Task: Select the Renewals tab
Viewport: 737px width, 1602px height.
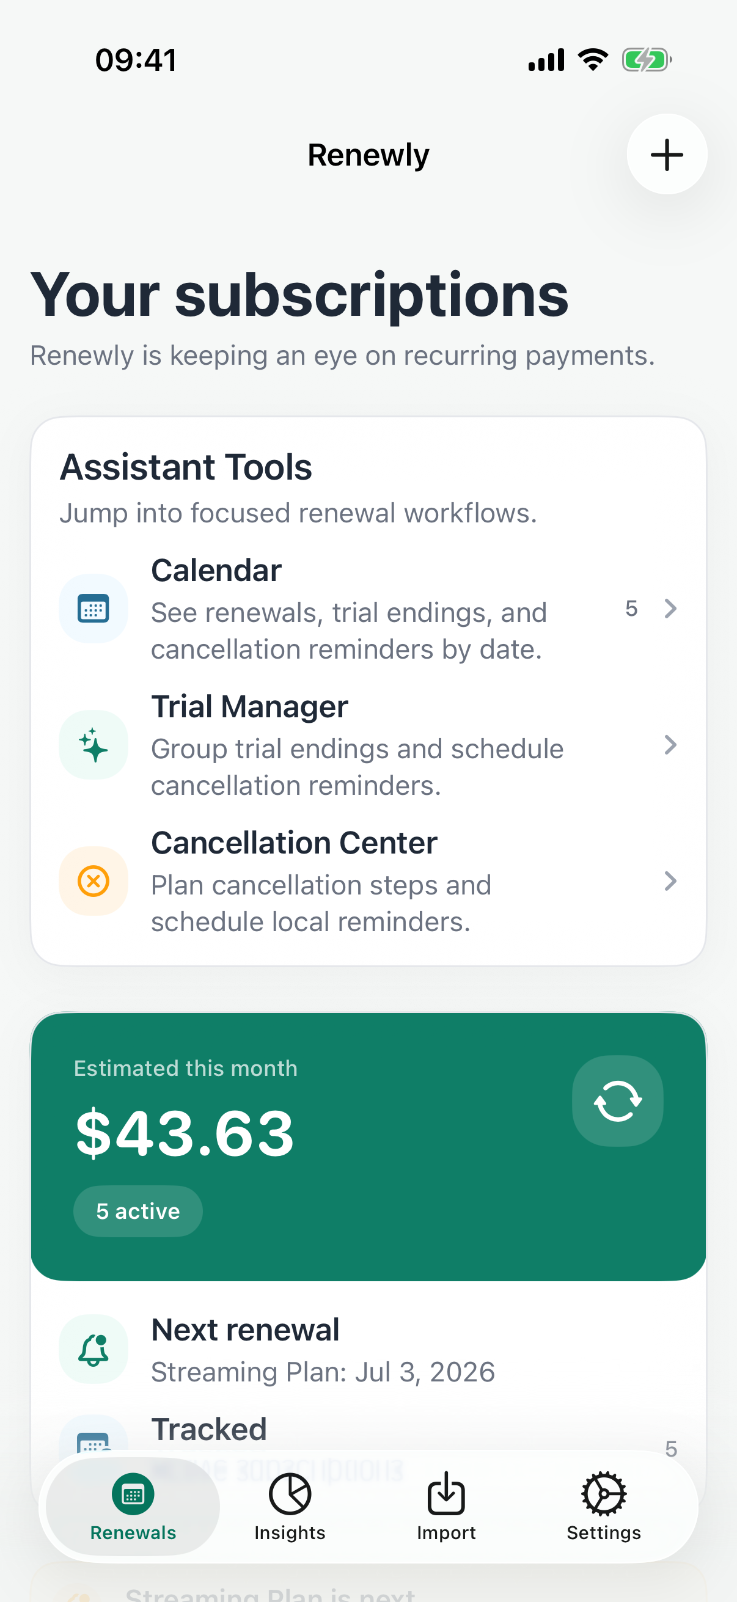Action: [133, 1506]
